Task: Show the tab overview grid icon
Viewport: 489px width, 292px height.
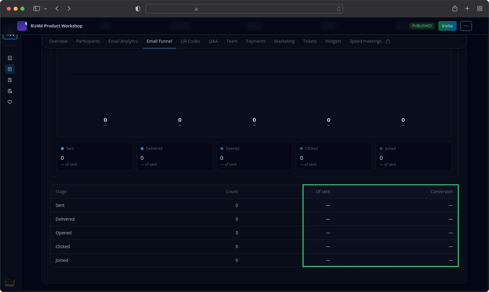Action: (x=480, y=9)
